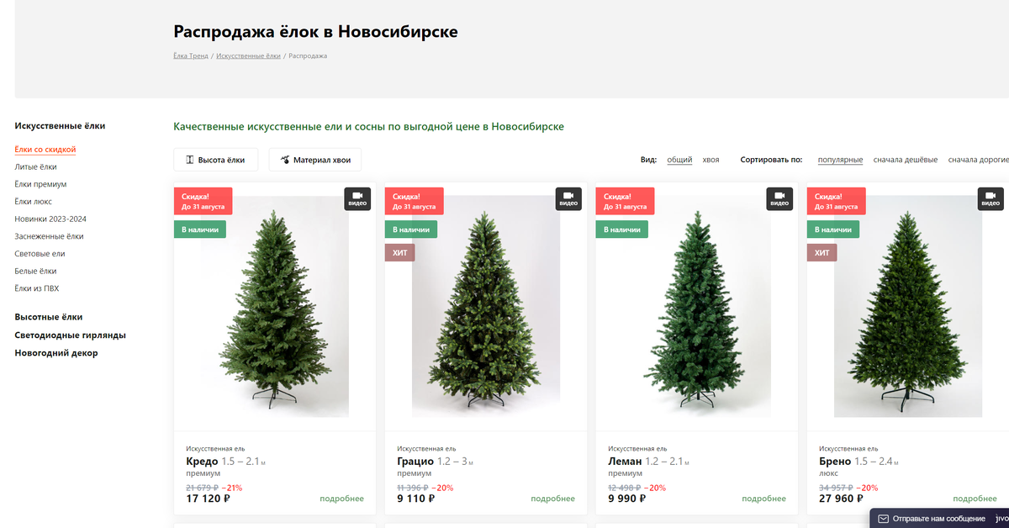The image size is (1009, 528).
Task: Open Искусственные ёлки breadcrumb link
Action: (248, 55)
